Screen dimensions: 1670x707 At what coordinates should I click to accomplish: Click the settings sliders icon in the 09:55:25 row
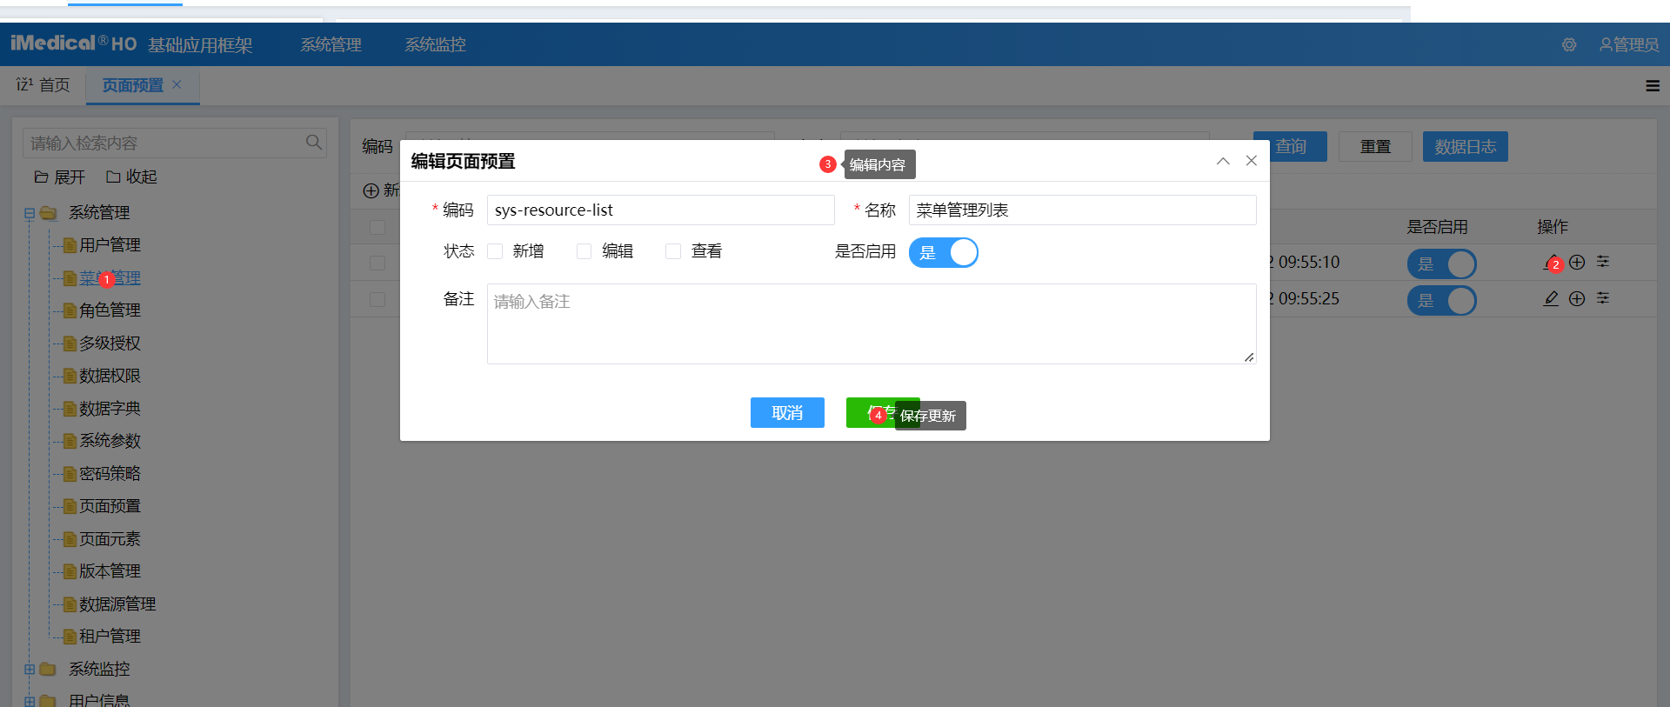(x=1603, y=298)
